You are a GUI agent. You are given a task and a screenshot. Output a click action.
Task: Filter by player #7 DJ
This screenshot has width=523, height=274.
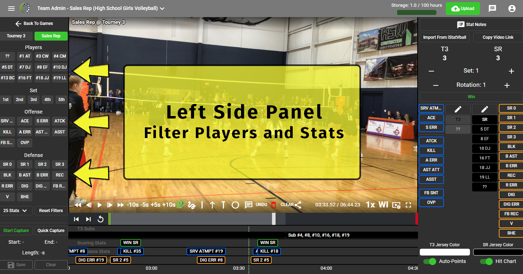pyautogui.click(x=25, y=67)
